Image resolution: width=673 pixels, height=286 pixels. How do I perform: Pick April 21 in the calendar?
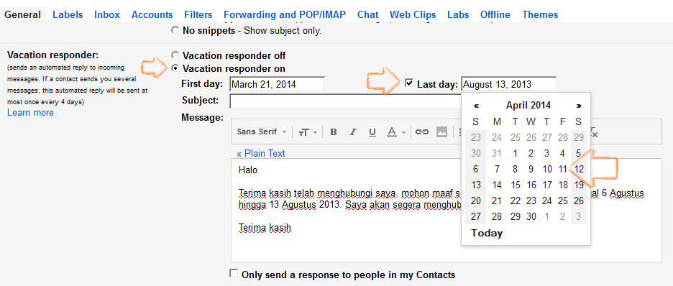[497, 200]
